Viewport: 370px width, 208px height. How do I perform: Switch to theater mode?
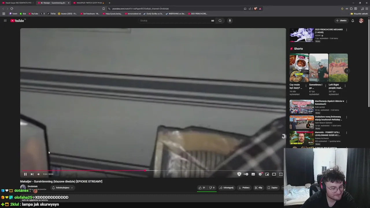(x=274, y=174)
